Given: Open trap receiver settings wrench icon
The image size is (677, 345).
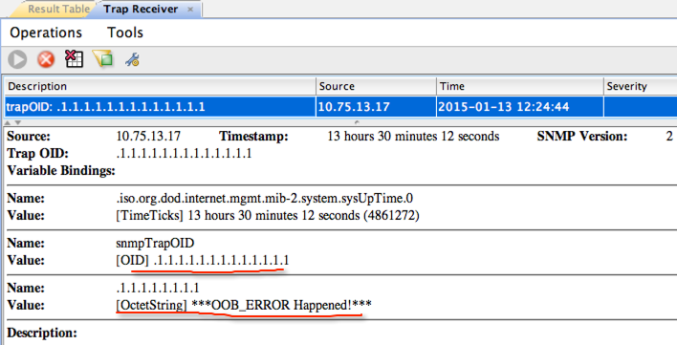Looking at the screenshot, I should pos(132,59).
